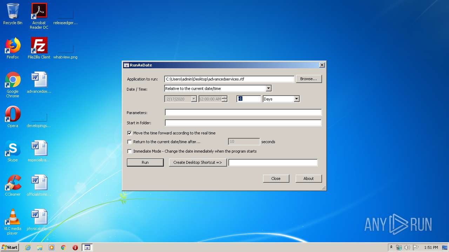This screenshot has height=252, width=449.
Task: Open the disabled date picker dropdown
Action: pyautogui.click(x=194, y=99)
